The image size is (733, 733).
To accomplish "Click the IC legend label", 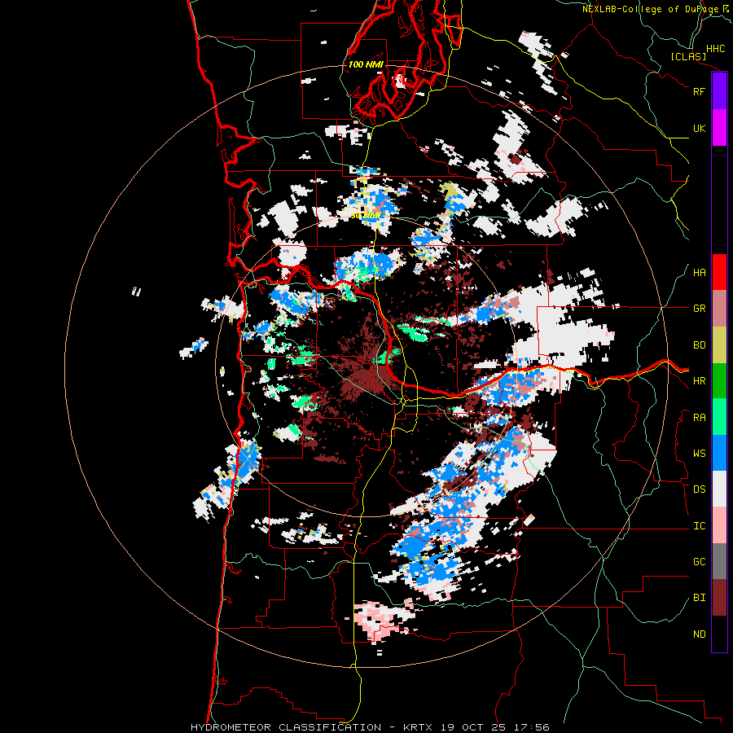I will coord(699,526).
